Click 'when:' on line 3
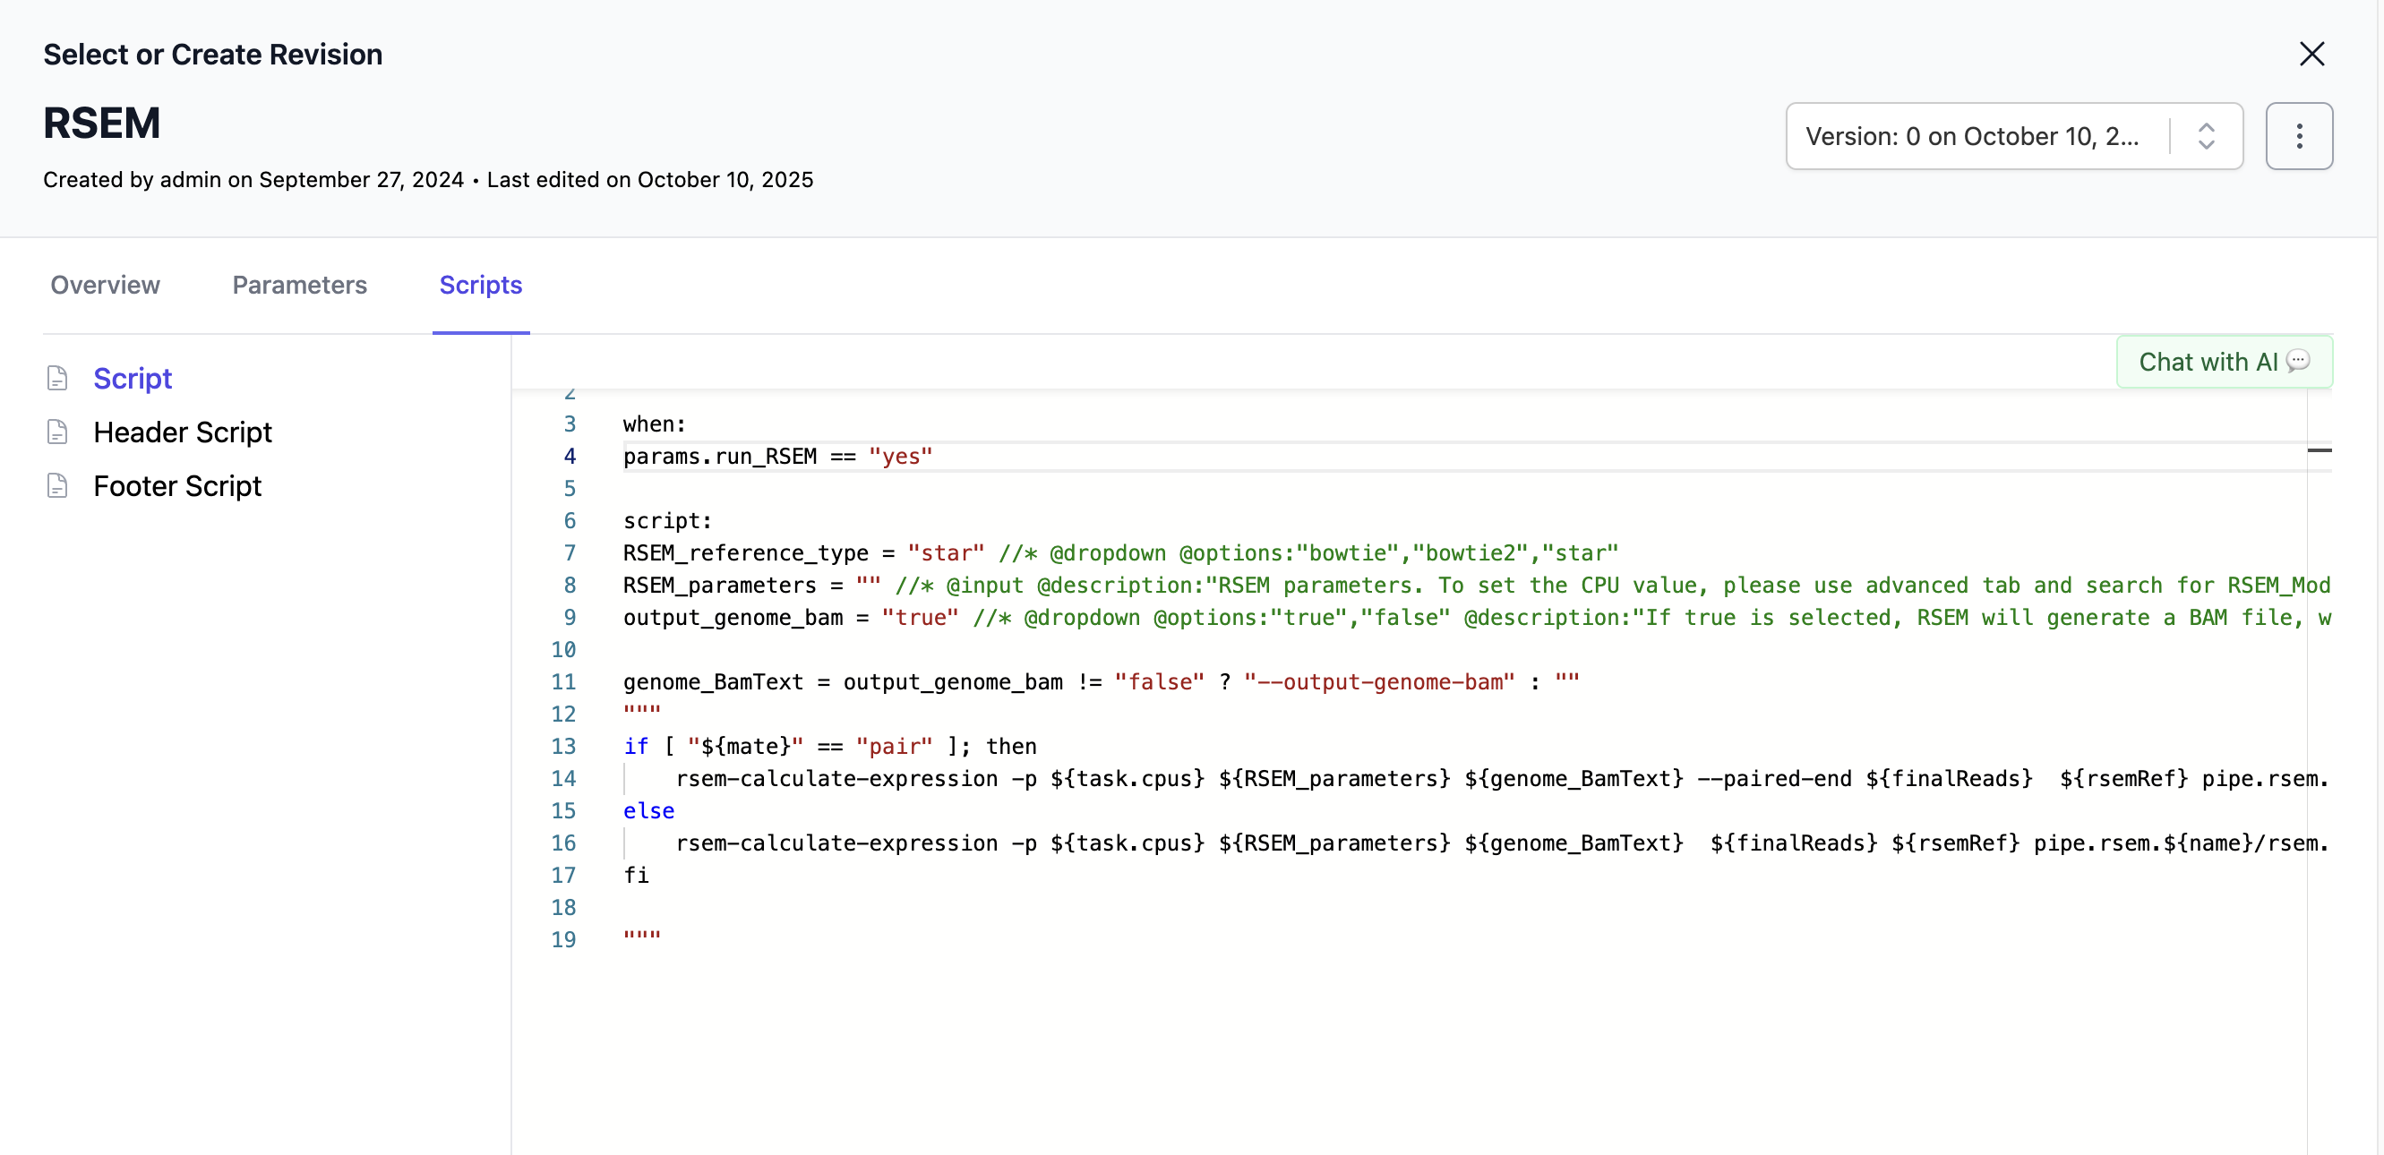The height and width of the screenshot is (1155, 2384). pos(655,423)
